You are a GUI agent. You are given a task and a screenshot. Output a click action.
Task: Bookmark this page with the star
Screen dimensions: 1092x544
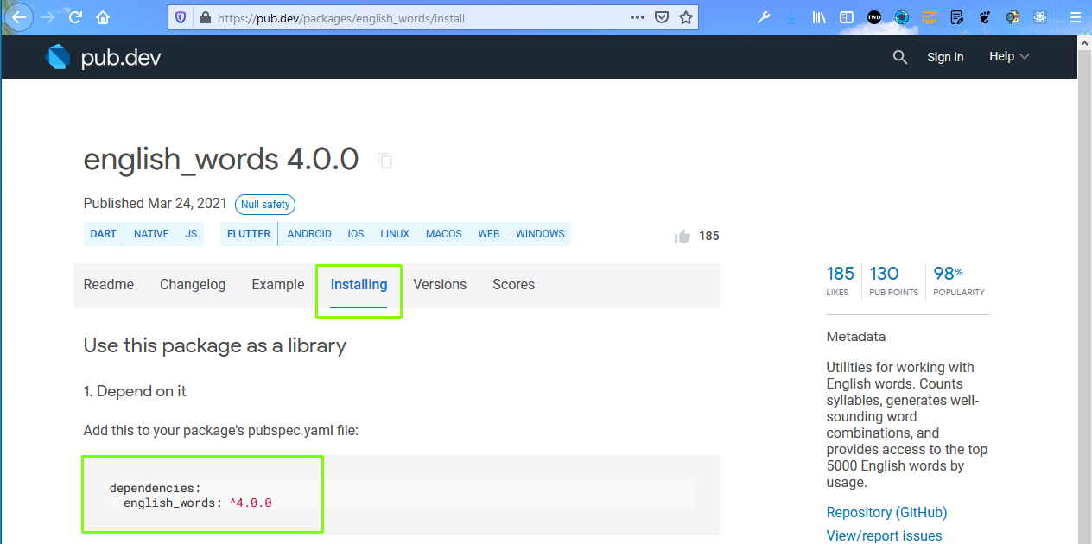tap(686, 17)
